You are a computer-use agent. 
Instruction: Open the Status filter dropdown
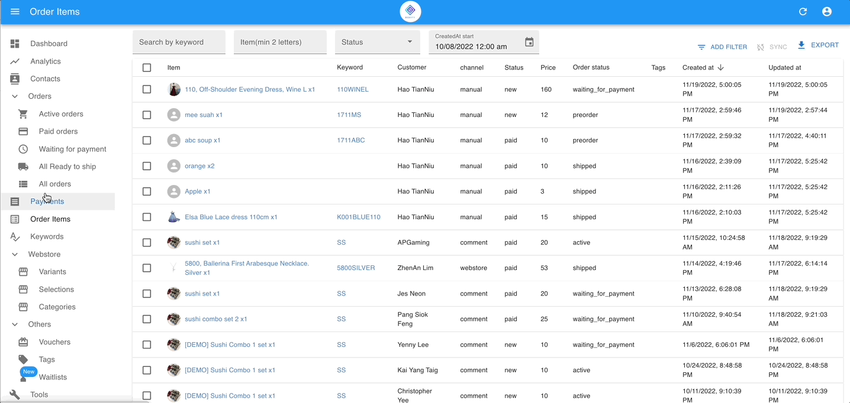point(377,43)
